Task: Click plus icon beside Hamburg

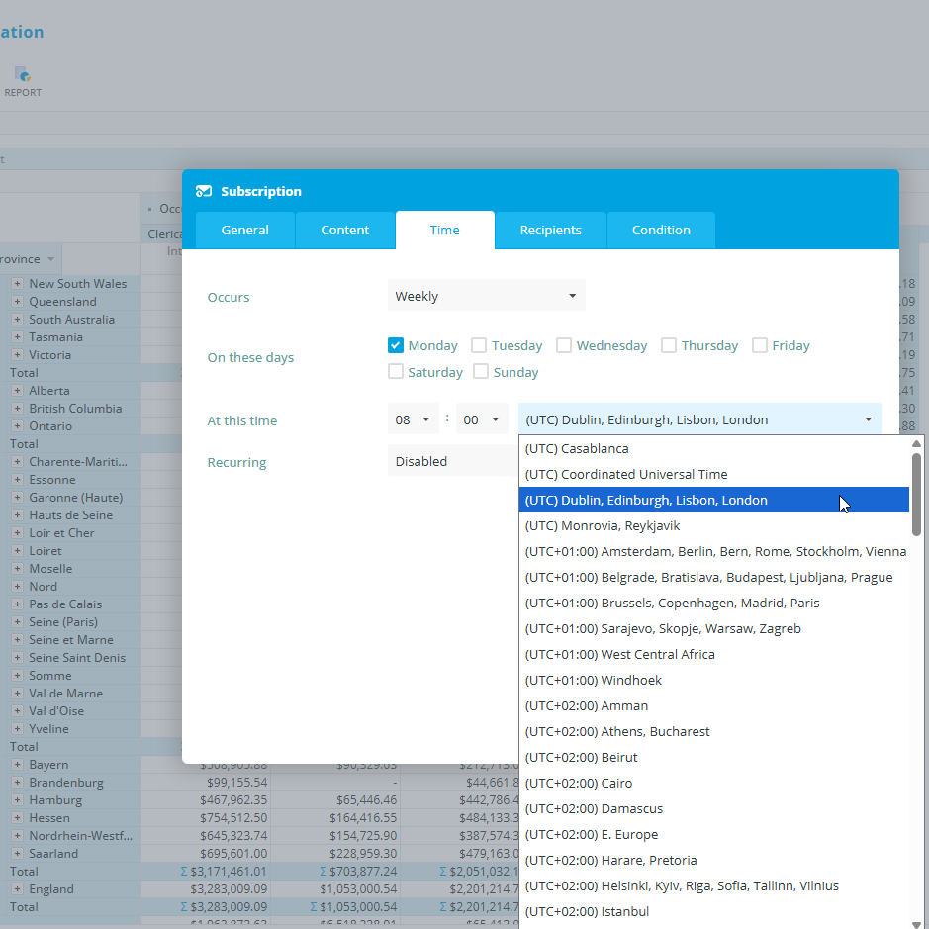Action: pos(17,800)
